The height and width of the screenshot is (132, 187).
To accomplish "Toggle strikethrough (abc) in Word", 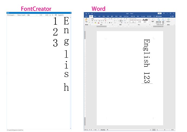I will pos(99,21).
